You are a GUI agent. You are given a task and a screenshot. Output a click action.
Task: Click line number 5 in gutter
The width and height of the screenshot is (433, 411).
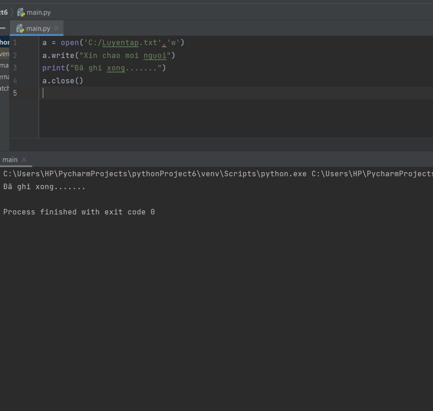(15, 93)
